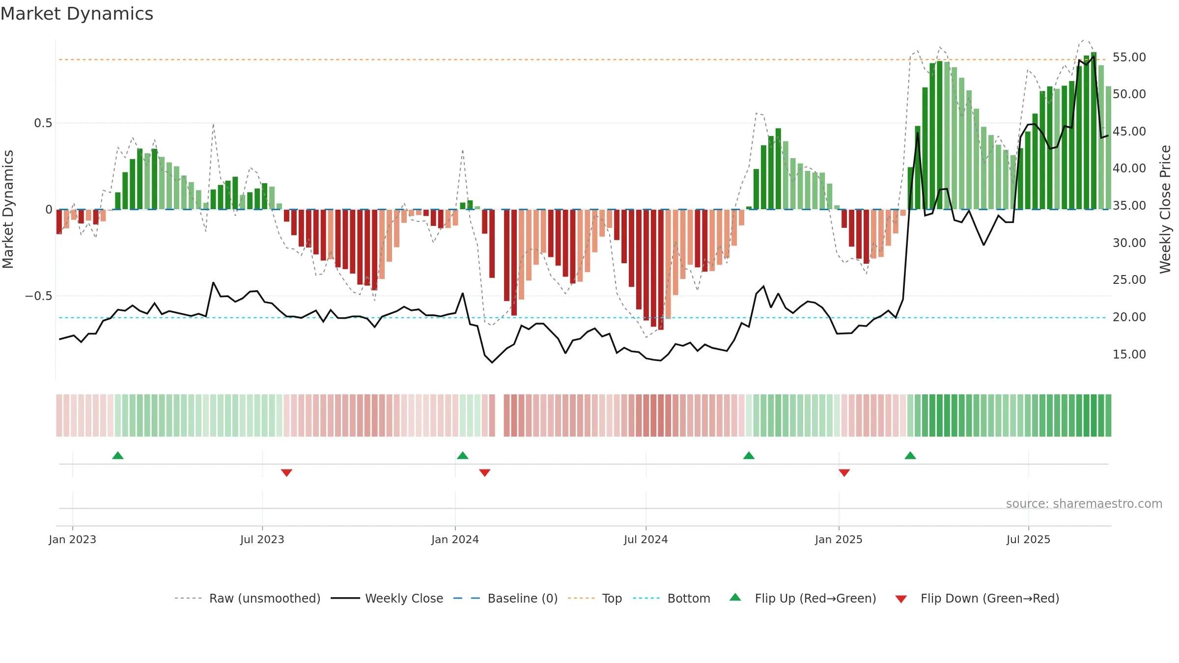
Task: Toggle the Bottom legend entry
Action: [x=671, y=598]
